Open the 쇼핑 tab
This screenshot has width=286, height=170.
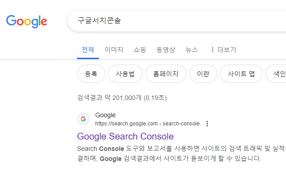coord(140,50)
